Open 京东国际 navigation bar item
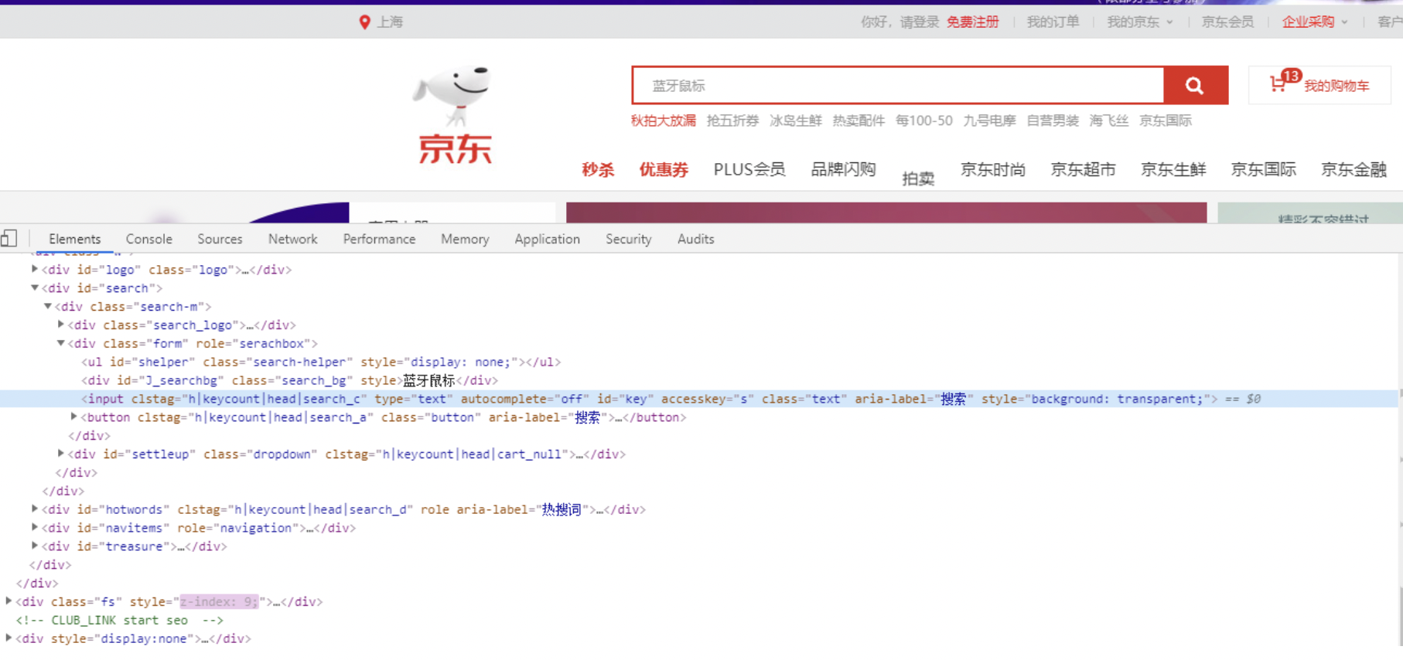 (x=1264, y=169)
